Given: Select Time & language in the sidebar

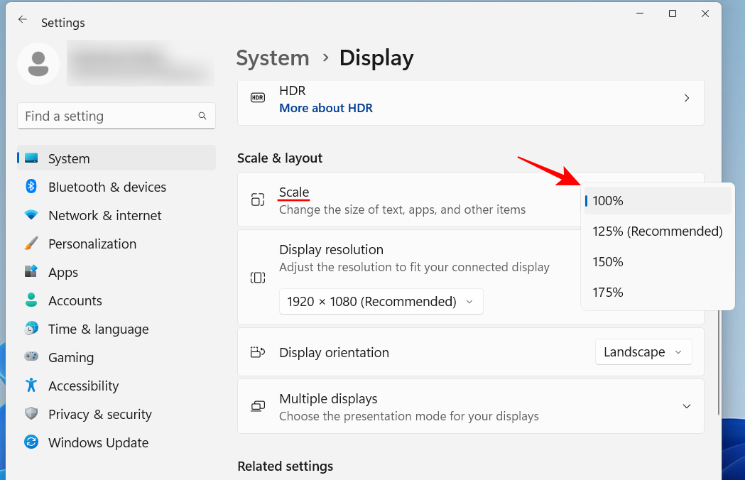Looking at the screenshot, I should 99,329.
